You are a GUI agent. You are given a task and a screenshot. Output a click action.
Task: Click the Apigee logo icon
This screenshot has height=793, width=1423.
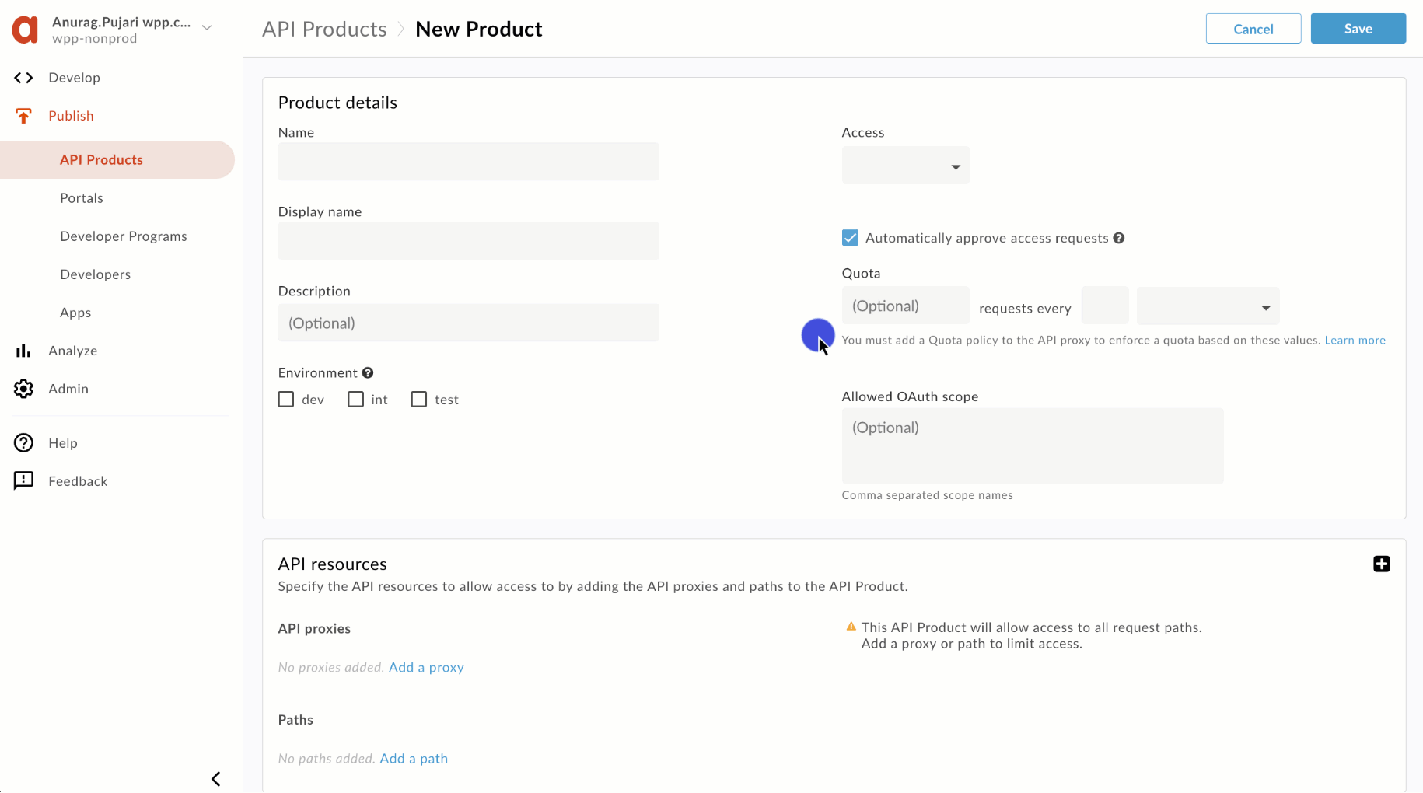pyautogui.click(x=25, y=29)
